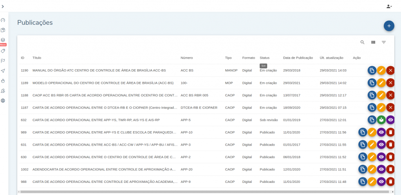Sort by Últ. atualização column header
This screenshot has width=401, height=195.
[x=331, y=58]
